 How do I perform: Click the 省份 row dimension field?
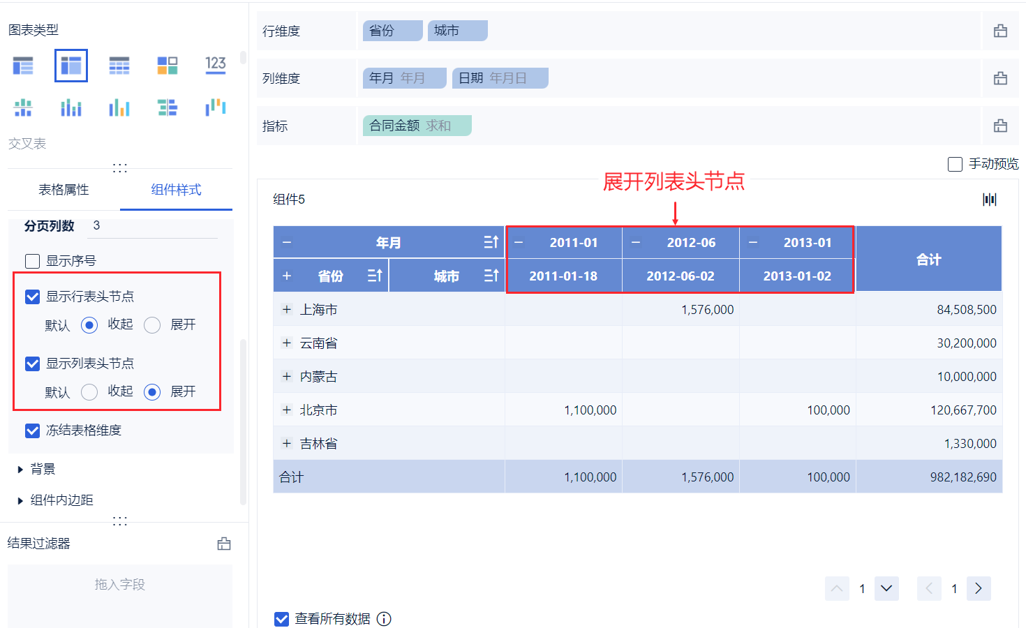pyautogui.click(x=393, y=31)
